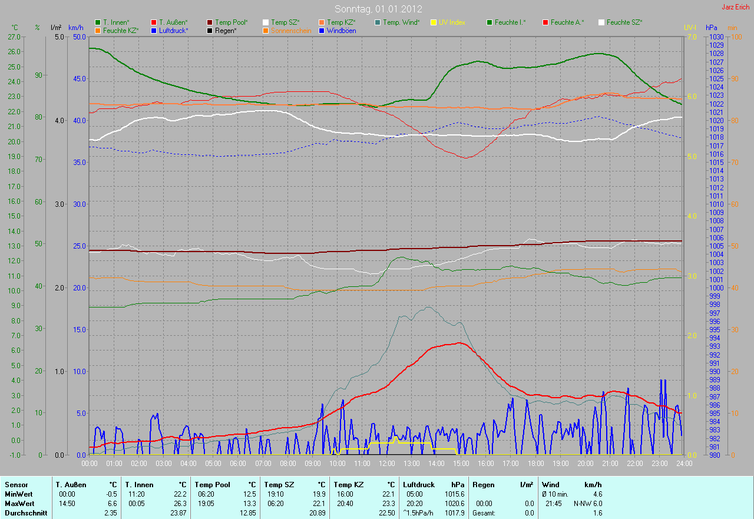Click the black Regen legend square

click(210, 31)
